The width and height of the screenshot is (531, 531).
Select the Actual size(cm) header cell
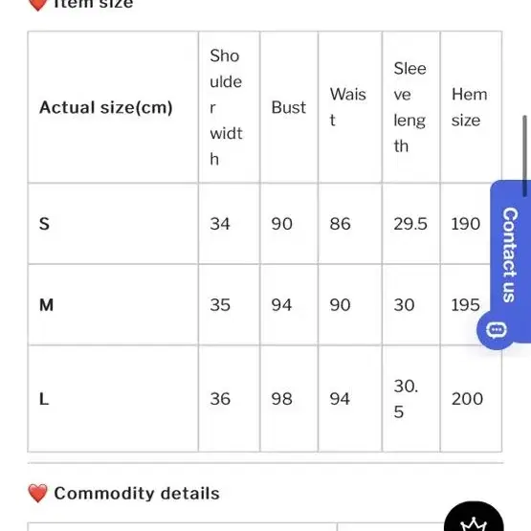coord(113,107)
